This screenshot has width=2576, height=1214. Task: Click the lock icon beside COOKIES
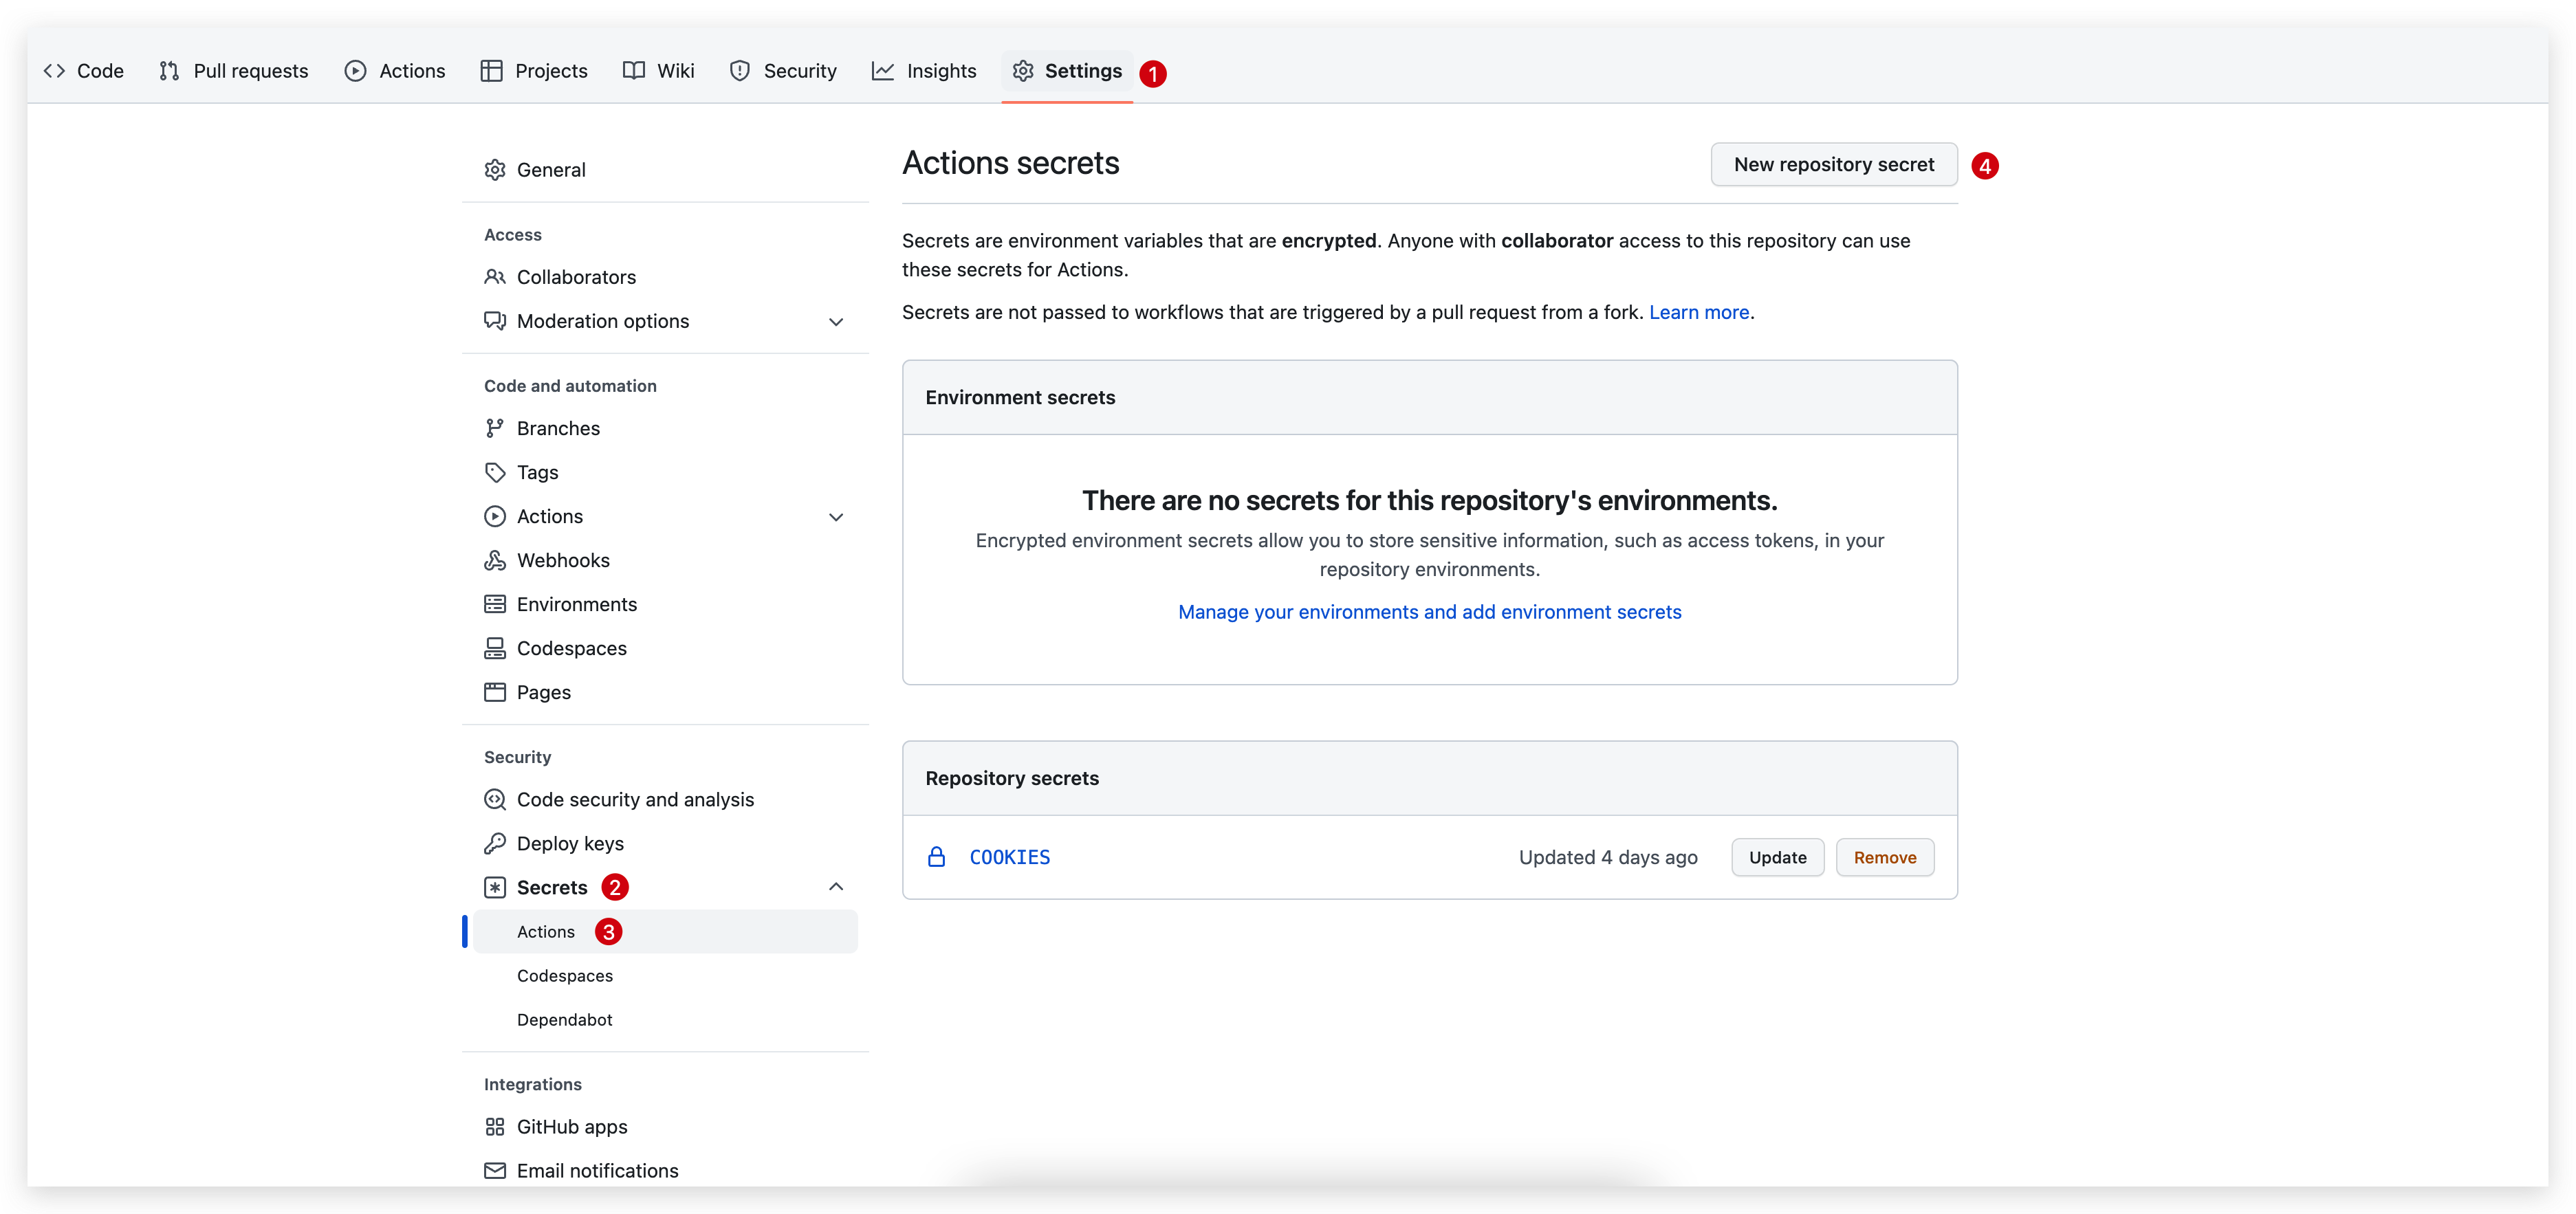click(936, 857)
